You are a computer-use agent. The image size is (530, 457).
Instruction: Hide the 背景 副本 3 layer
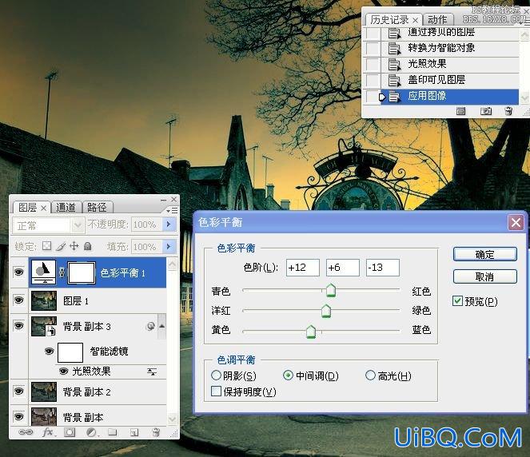(x=19, y=326)
